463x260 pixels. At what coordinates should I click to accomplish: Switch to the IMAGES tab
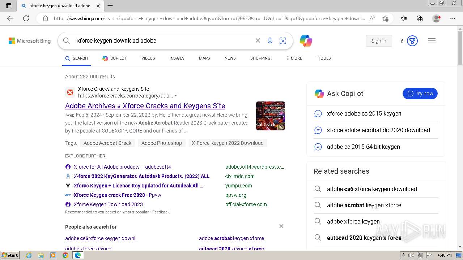177,58
